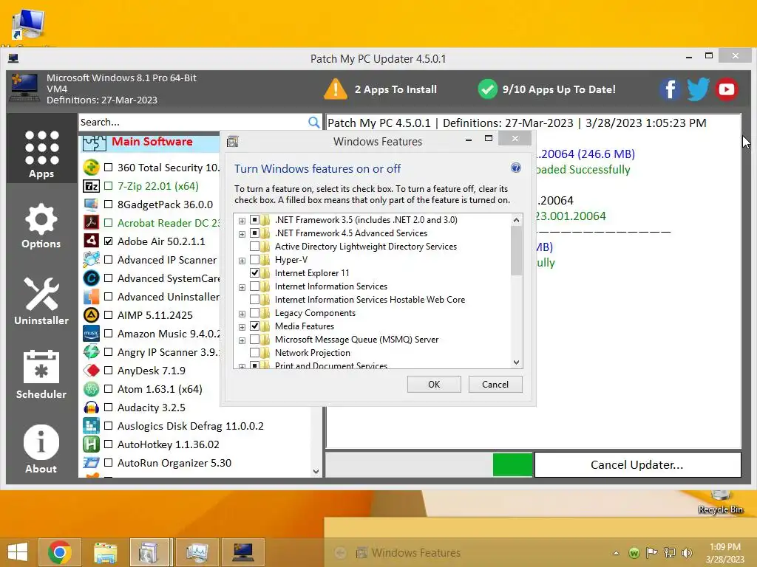The image size is (757, 567).
Task: Expand the Hyper-V tree node
Action: click(x=242, y=261)
